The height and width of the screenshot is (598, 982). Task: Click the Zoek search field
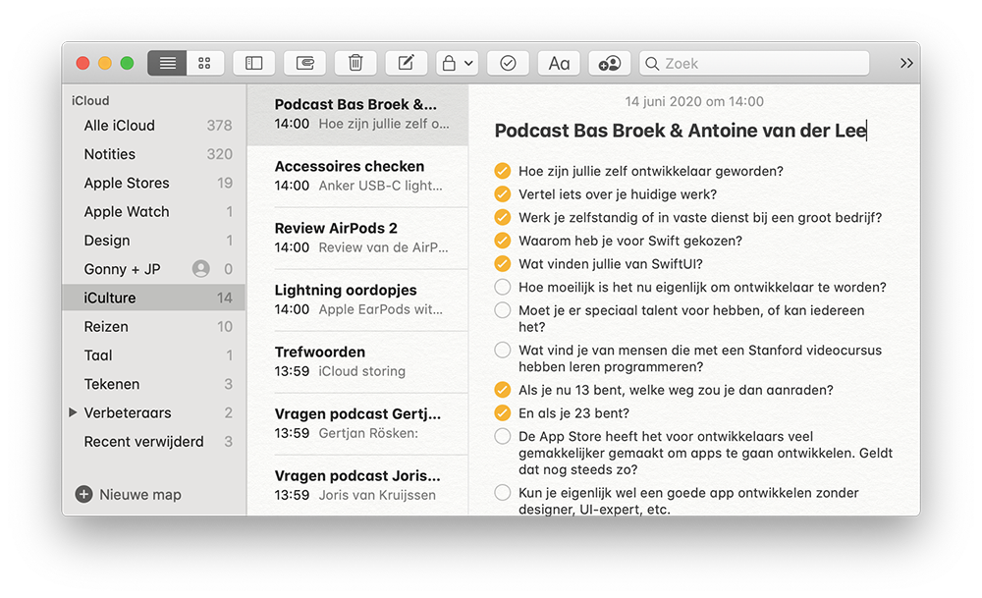[754, 63]
